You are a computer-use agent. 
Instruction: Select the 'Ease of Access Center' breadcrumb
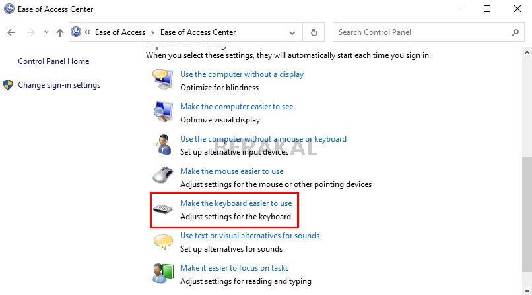(198, 32)
